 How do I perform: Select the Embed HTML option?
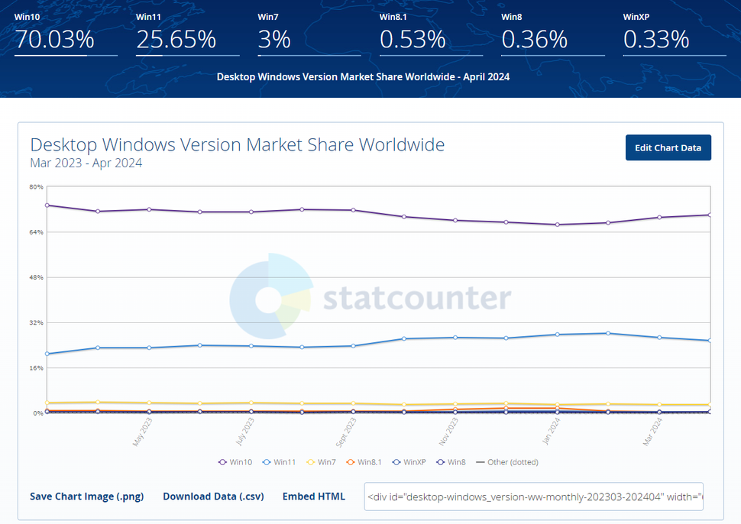(x=314, y=496)
